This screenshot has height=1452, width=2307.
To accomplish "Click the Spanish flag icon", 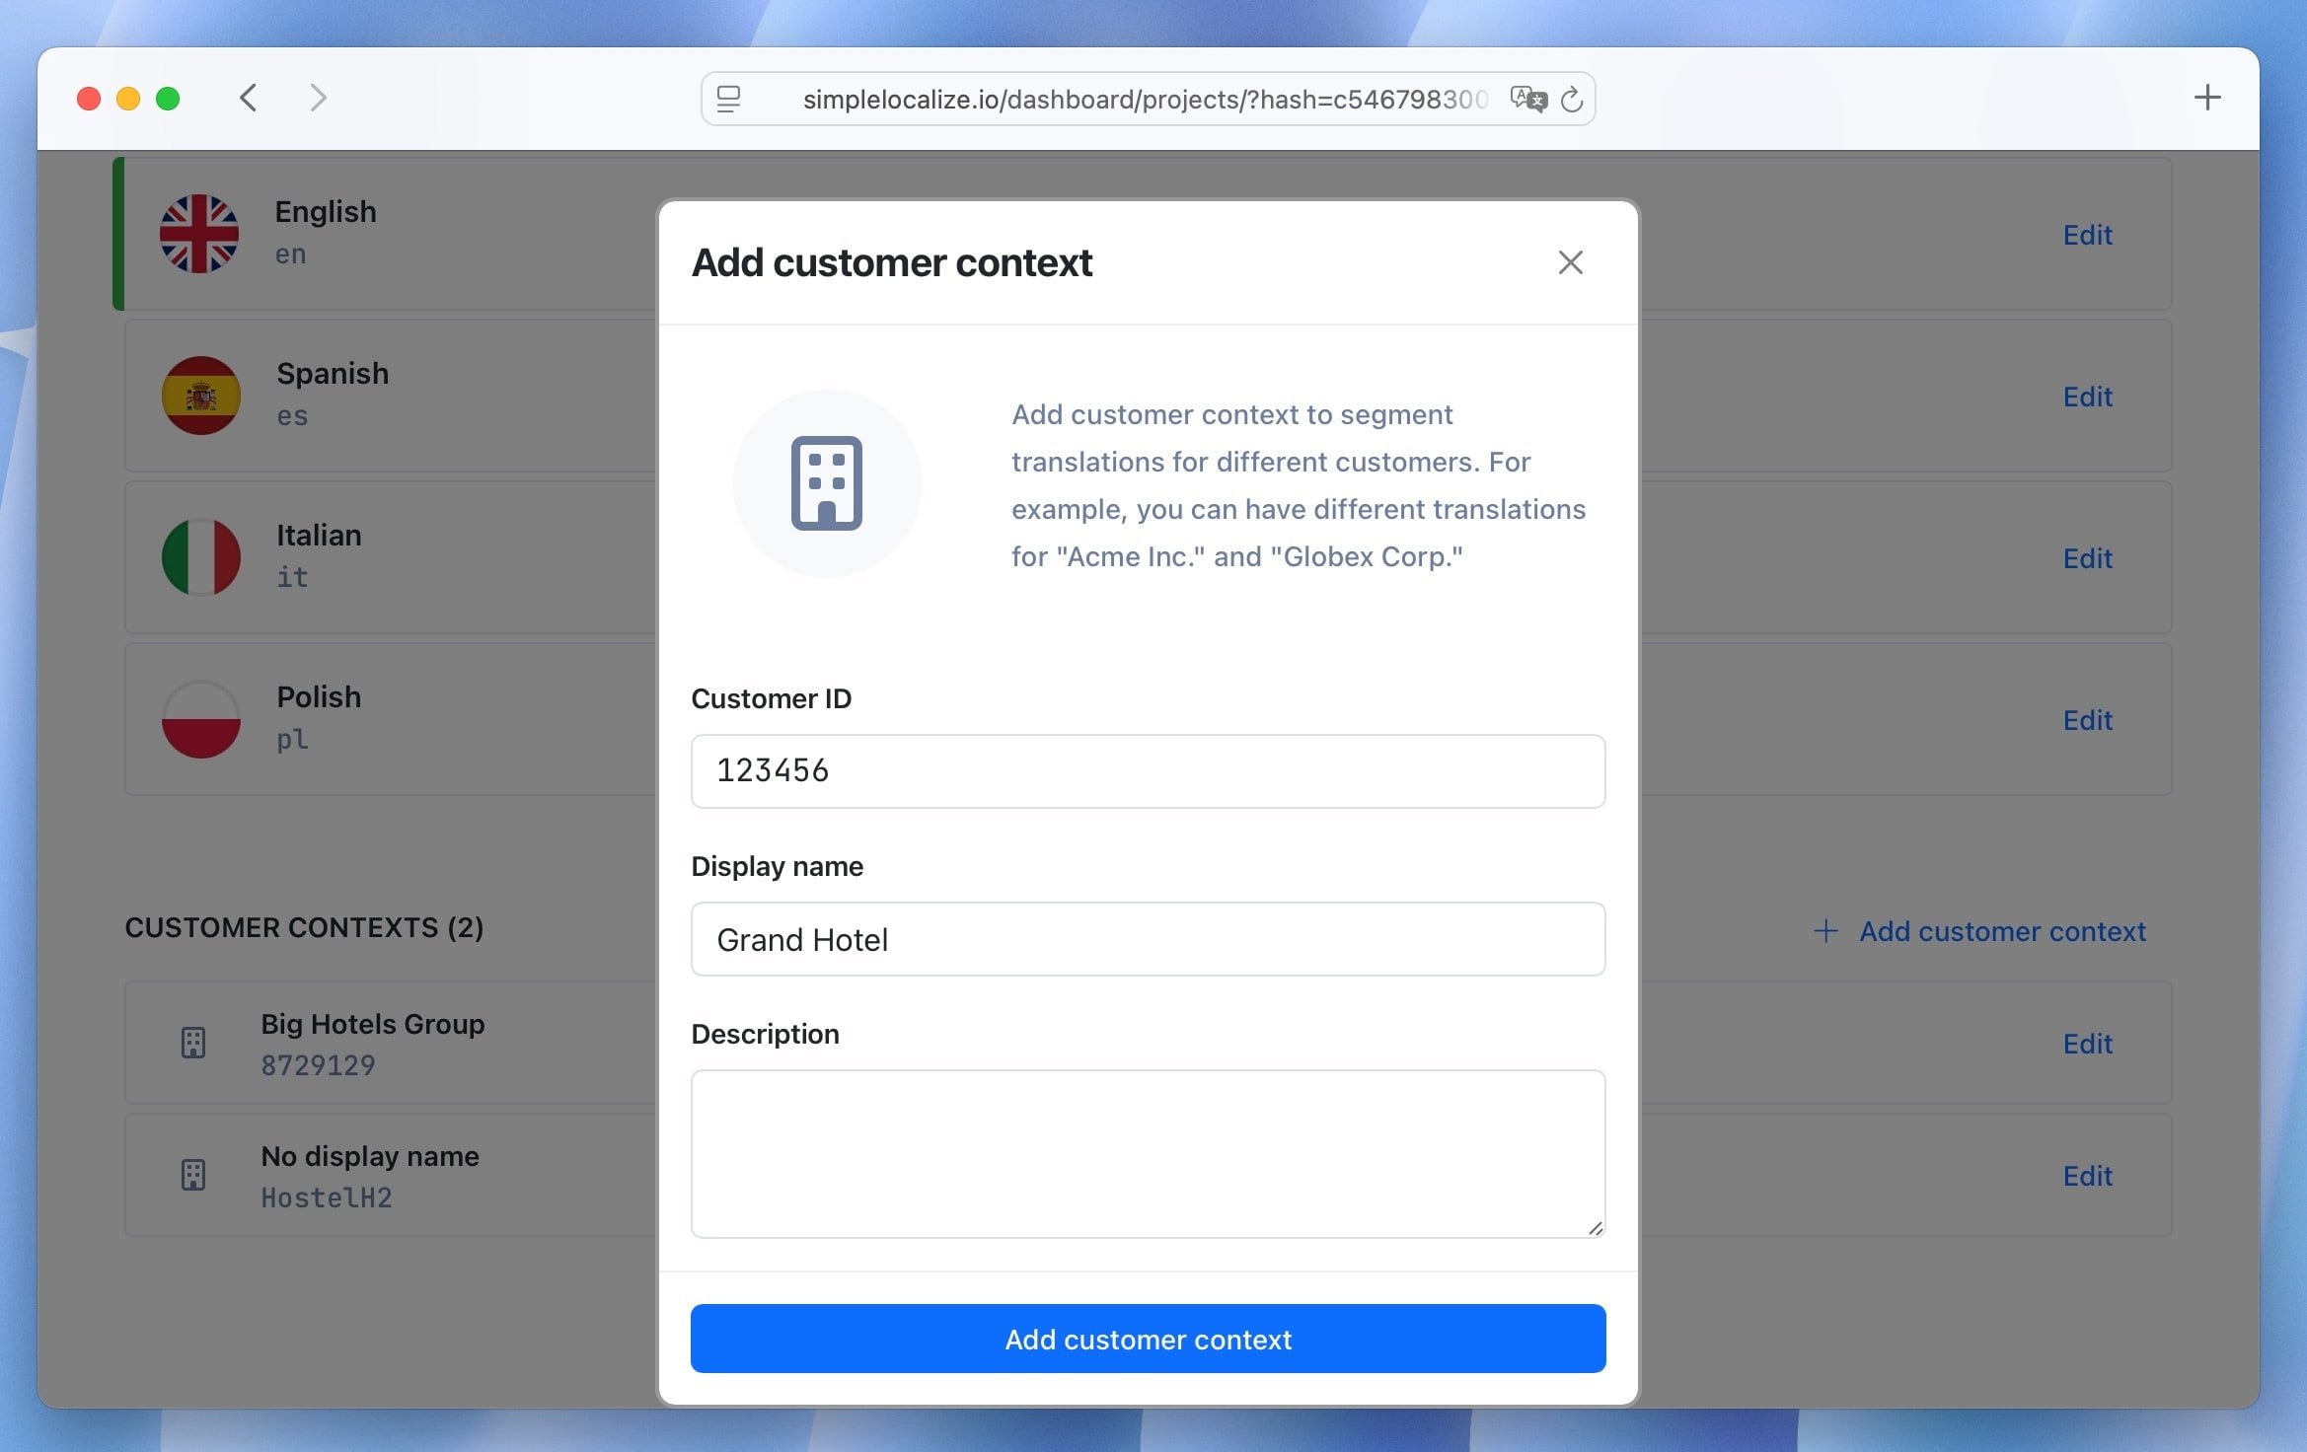I will point(200,396).
